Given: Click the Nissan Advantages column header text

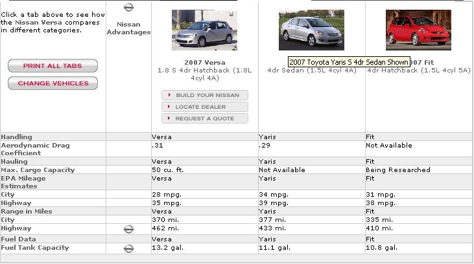Looking at the screenshot, I should point(128,28).
